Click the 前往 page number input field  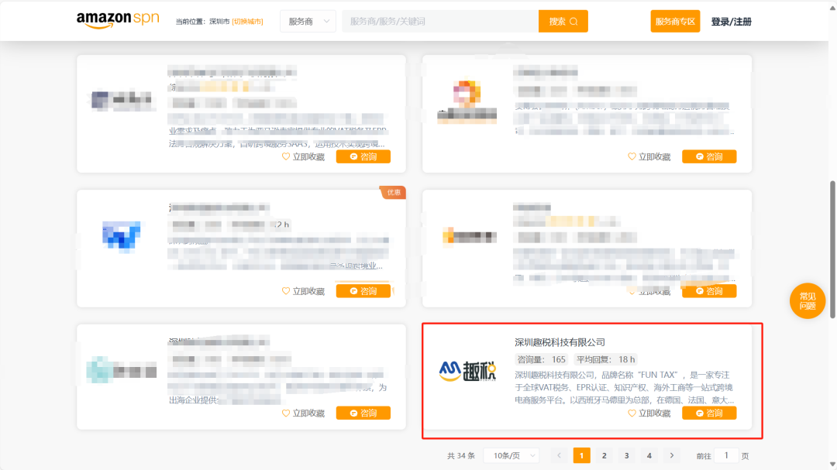(726, 455)
